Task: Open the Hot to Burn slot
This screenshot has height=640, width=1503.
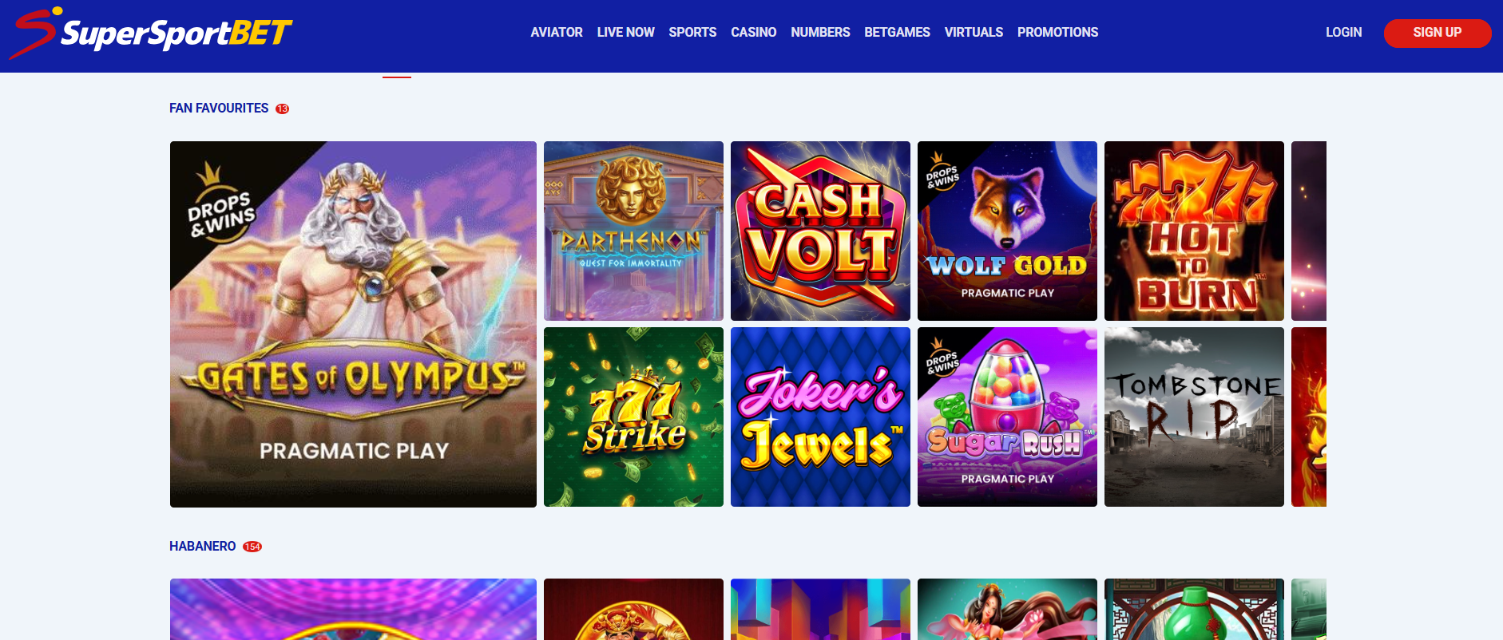Action: [x=1194, y=231]
